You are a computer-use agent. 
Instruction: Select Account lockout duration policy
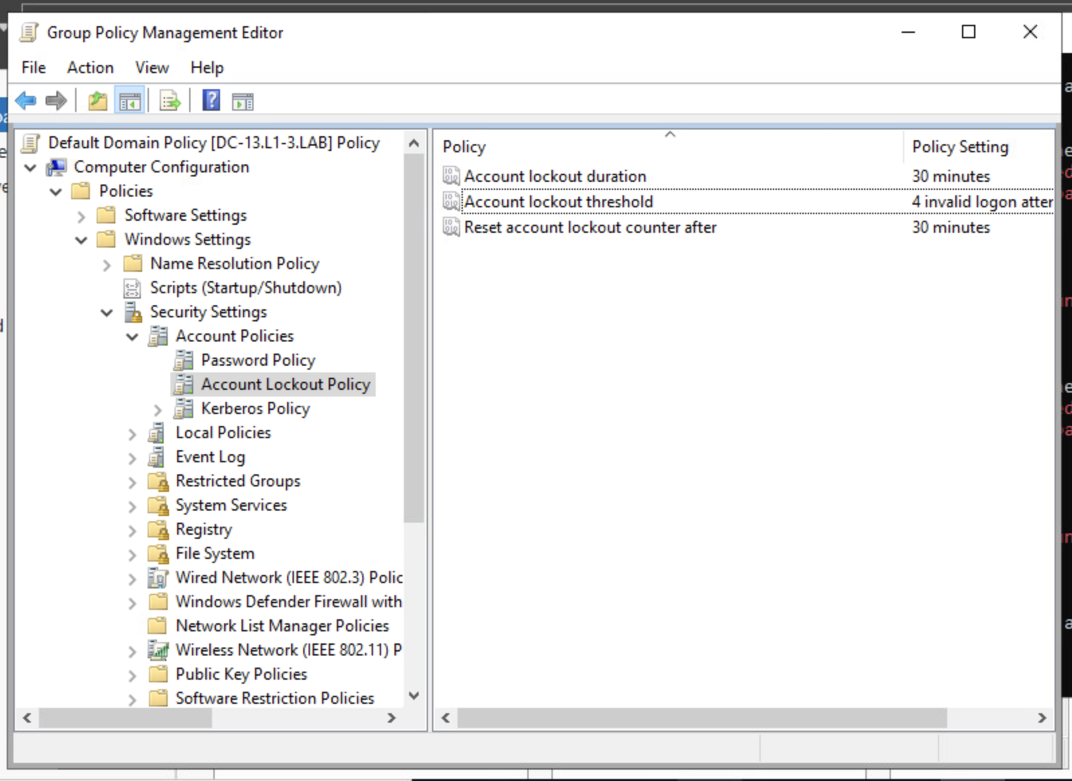[x=555, y=176]
